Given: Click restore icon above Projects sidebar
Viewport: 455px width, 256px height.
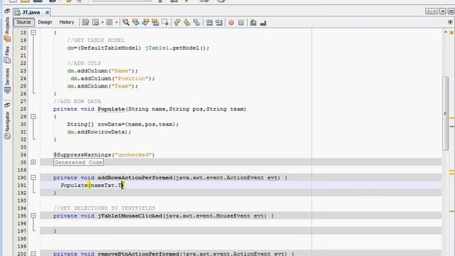Looking at the screenshot, I should tap(7, 11).
